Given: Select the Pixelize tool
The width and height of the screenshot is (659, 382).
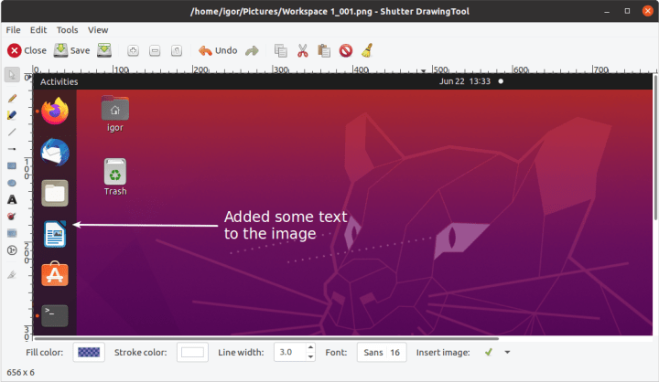Looking at the screenshot, I should pyautogui.click(x=12, y=233).
